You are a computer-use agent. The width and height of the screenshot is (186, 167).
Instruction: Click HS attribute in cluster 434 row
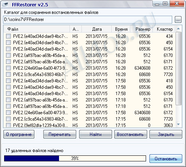(x=75, y=36)
